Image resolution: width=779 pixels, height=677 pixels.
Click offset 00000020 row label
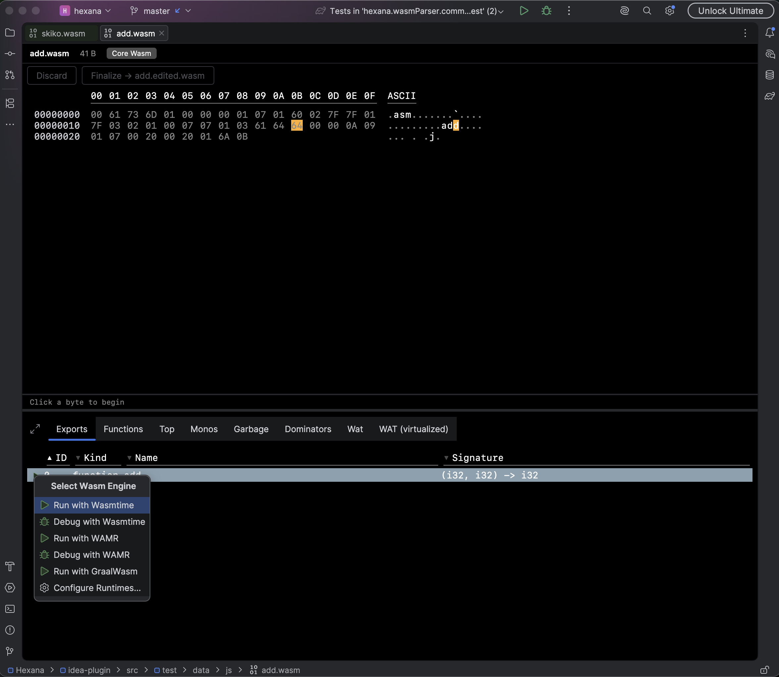coord(57,136)
